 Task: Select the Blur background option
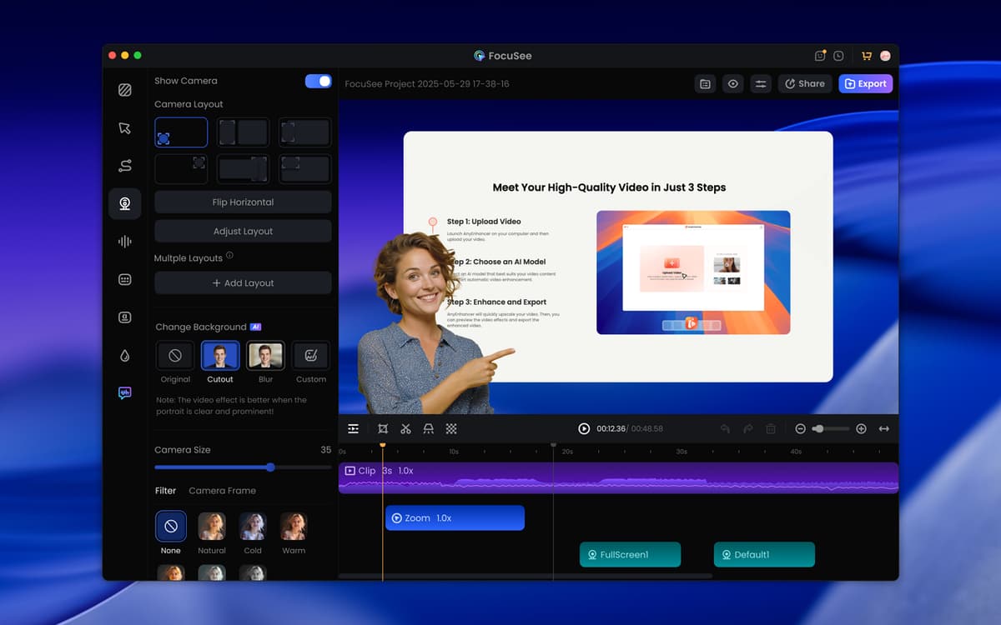[265, 356]
